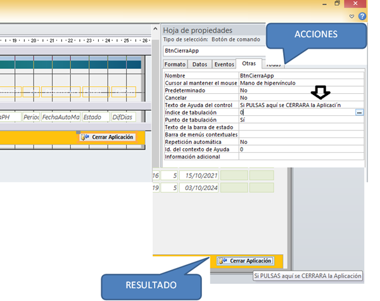Viewport: 380px width, 301px height.
Task: Click the Otras tab
Action: click(x=249, y=64)
